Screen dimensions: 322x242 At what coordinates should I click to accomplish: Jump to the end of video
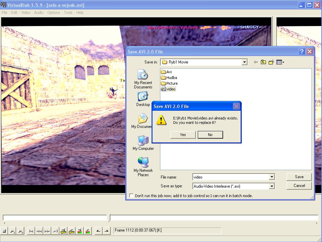point(55,231)
